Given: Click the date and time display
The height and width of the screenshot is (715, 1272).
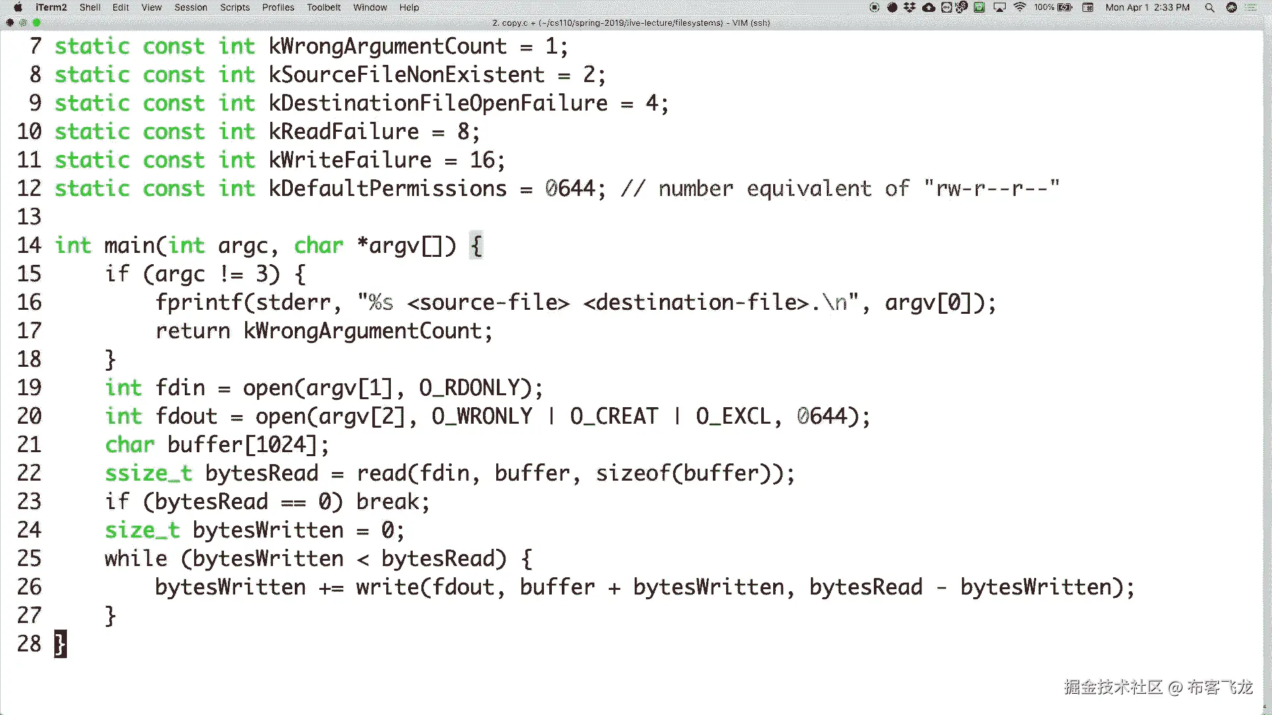Looking at the screenshot, I should (1147, 7).
